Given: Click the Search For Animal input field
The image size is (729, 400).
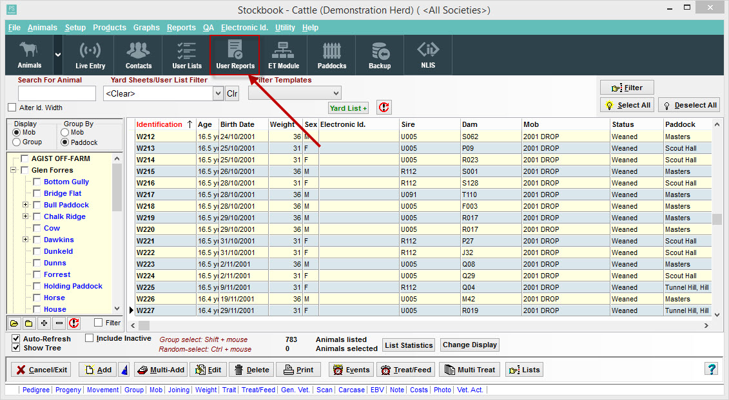Looking at the screenshot, I should click(57, 93).
